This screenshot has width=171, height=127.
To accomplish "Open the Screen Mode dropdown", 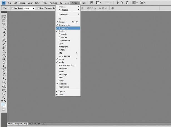I will [143, 3].
